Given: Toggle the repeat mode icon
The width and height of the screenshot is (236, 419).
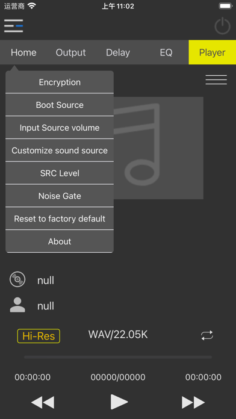Looking at the screenshot, I should point(207,335).
